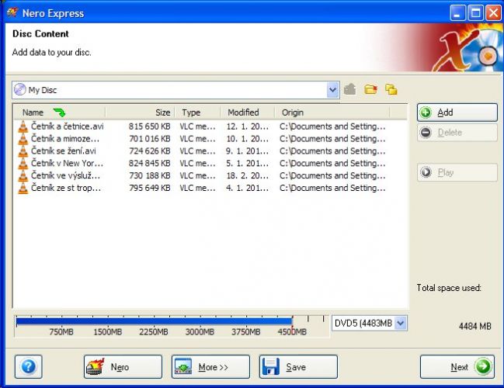This screenshot has height=388, width=504.
Task: Expand the My Disc folder dropdown
Action: coord(332,90)
